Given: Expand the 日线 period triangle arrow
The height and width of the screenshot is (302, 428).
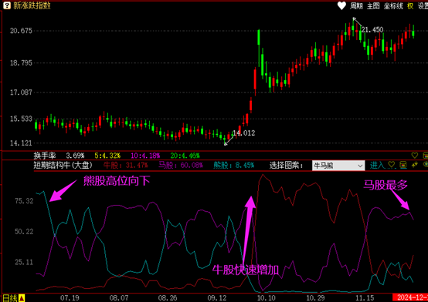Looking at the screenshot, I should (x=22, y=298).
